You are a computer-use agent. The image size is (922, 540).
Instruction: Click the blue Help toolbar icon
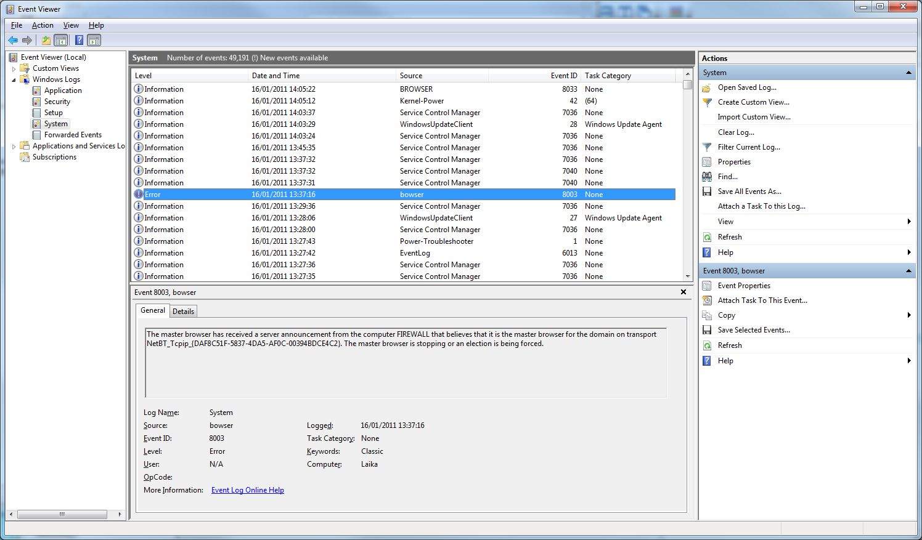[x=79, y=41]
